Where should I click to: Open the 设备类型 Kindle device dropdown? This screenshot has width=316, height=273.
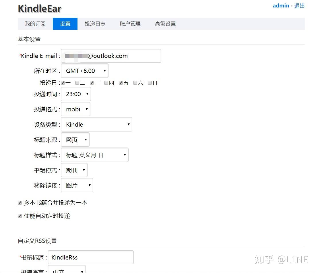[x=96, y=124]
